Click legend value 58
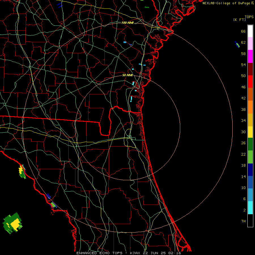The image size is (255, 255). (243, 54)
